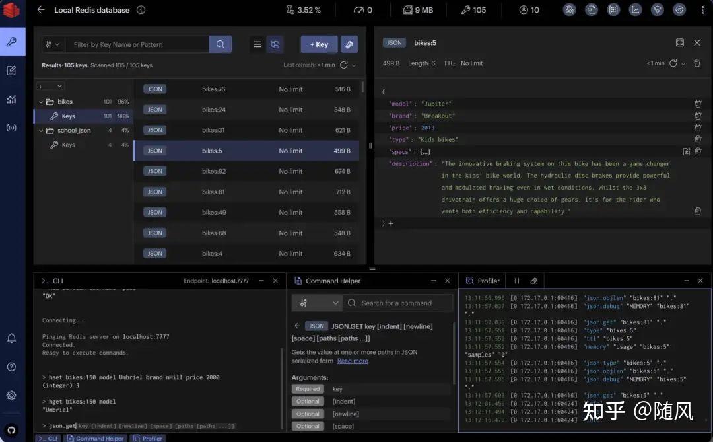Switch to the Command Helper bottom tab
Viewport: 713px width, 442px height.
point(95,438)
